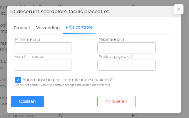Uncheck the automatic price control checkbox

tap(18, 79)
